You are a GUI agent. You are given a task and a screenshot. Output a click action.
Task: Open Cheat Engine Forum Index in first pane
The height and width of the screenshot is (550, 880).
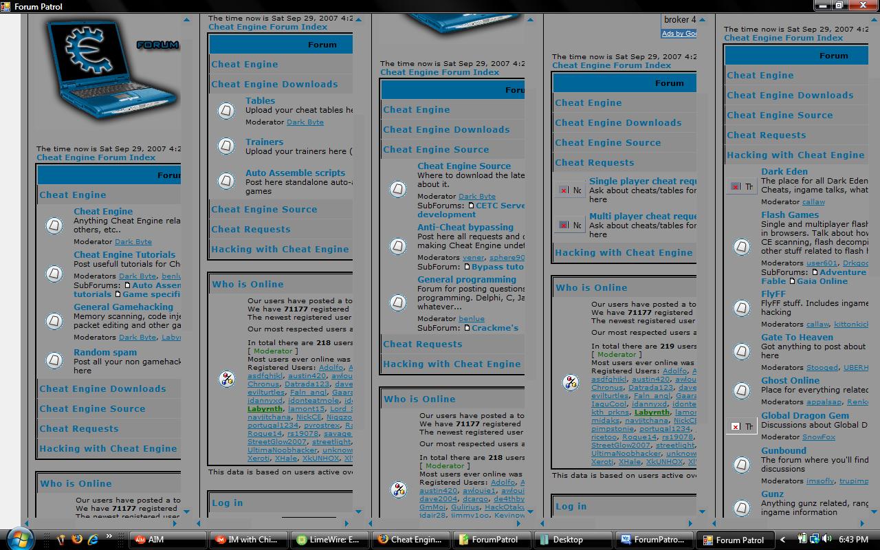tap(96, 157)
